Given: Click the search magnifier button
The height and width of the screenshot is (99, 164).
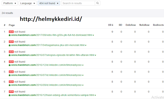Looking at the screenshot, I should point(97,3).
